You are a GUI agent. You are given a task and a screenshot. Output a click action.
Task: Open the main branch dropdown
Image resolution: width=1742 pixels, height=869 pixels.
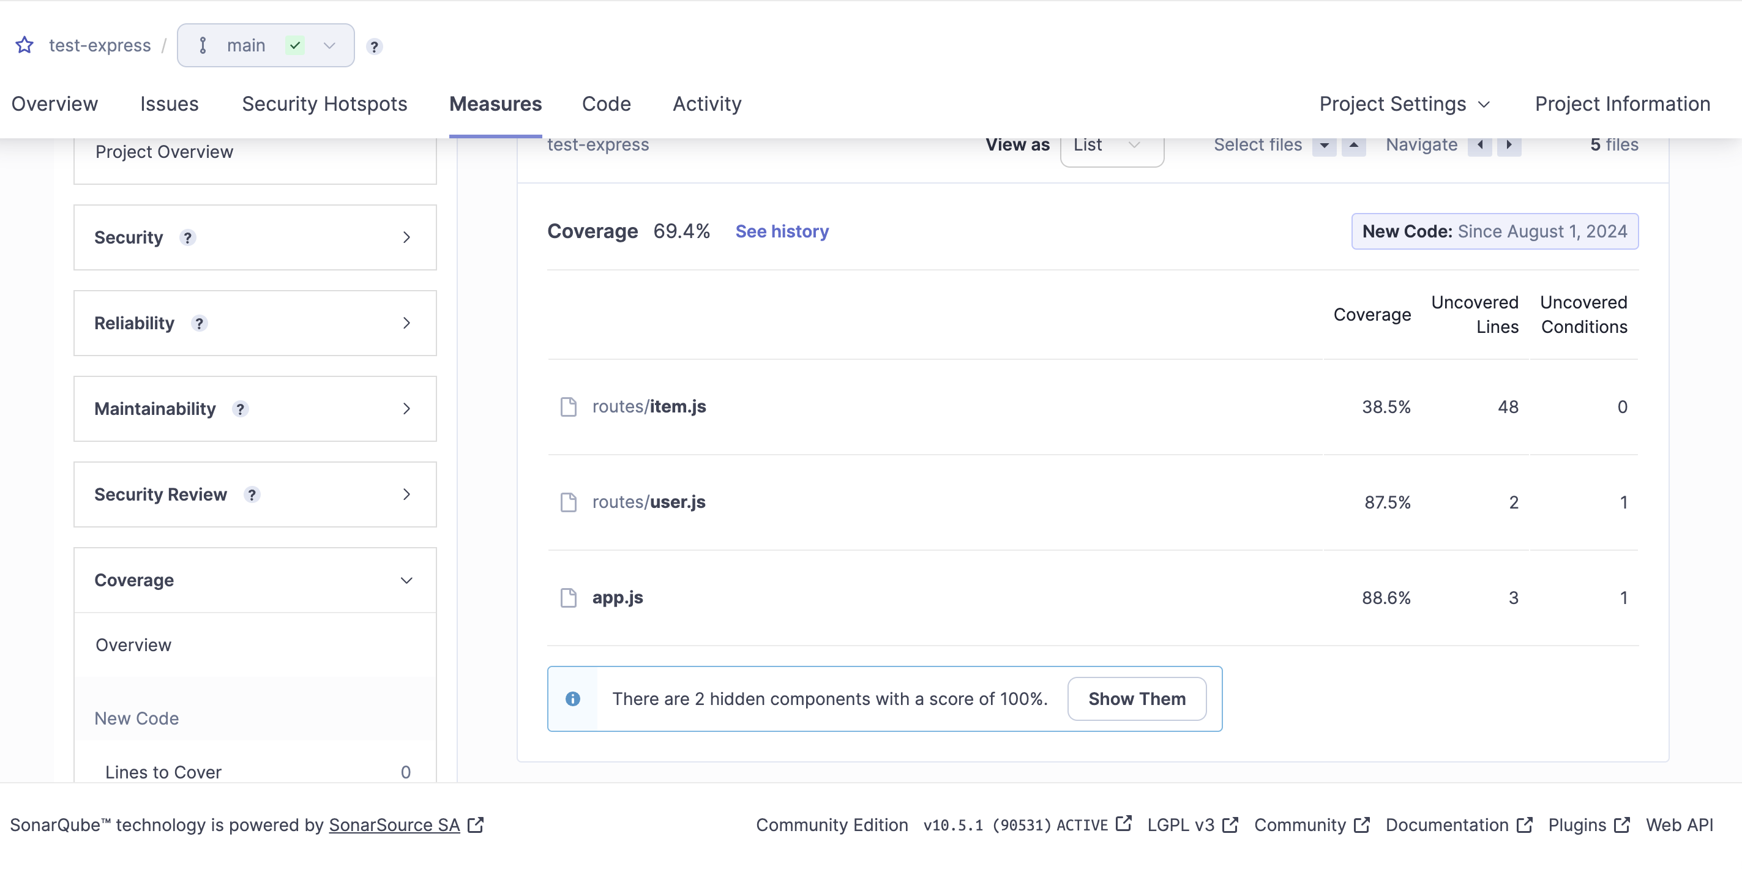(x=266, y=45)
